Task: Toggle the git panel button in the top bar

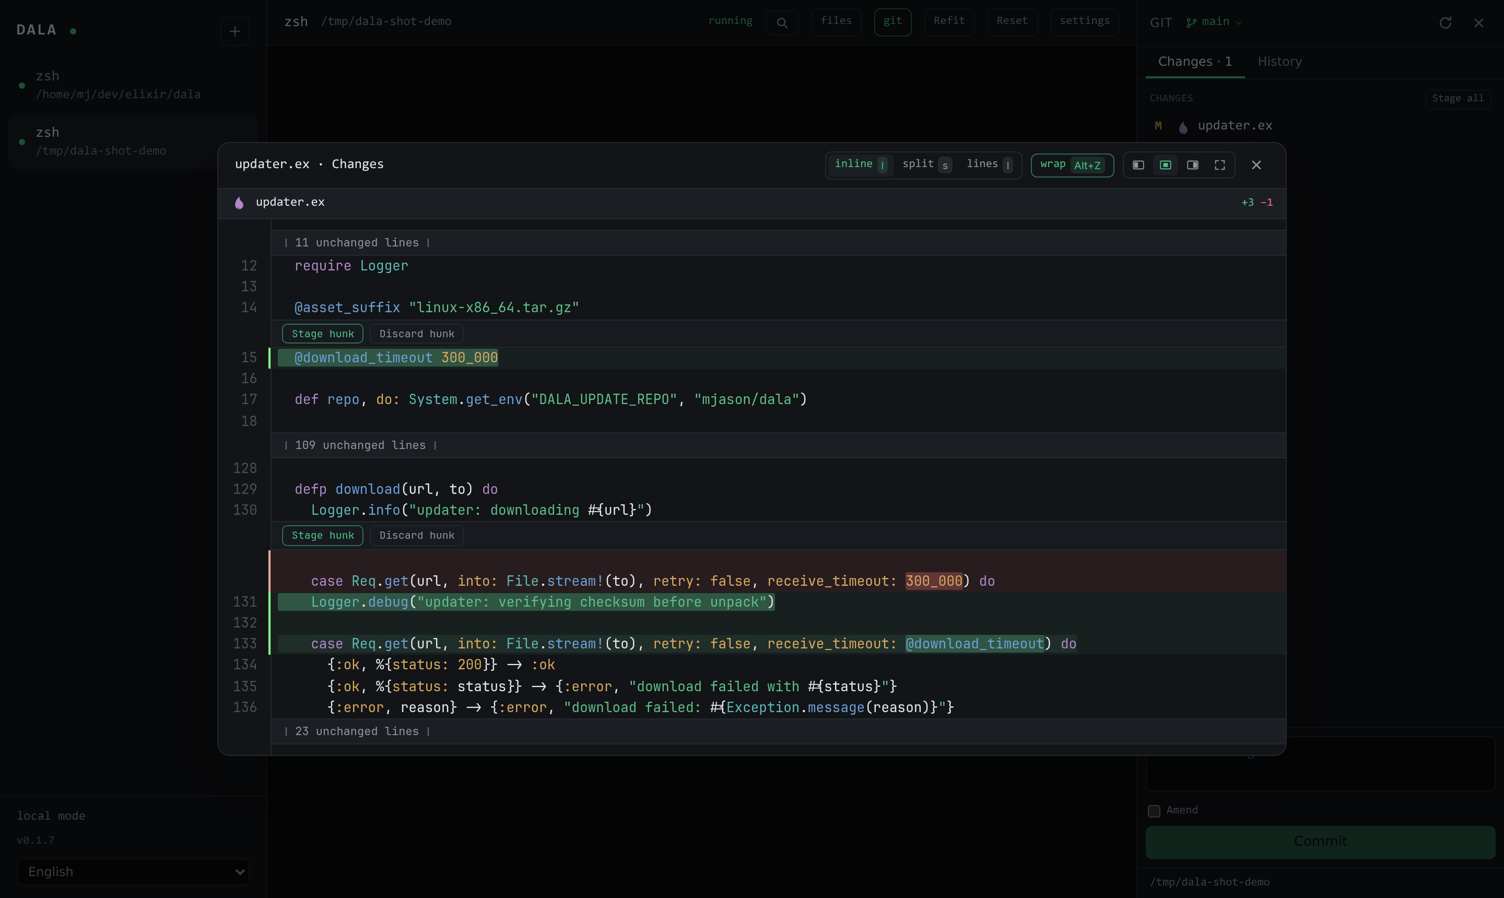Action: point(892,22)
